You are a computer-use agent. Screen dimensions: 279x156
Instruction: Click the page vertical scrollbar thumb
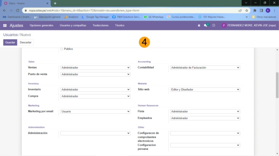[x=277, y=85]
